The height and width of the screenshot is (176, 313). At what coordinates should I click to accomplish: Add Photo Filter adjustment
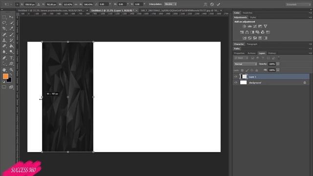coord(258,32)
